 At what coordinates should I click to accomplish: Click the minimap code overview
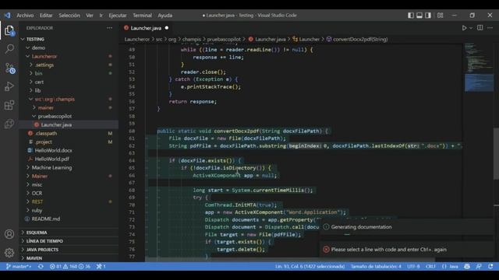[479, 68]
